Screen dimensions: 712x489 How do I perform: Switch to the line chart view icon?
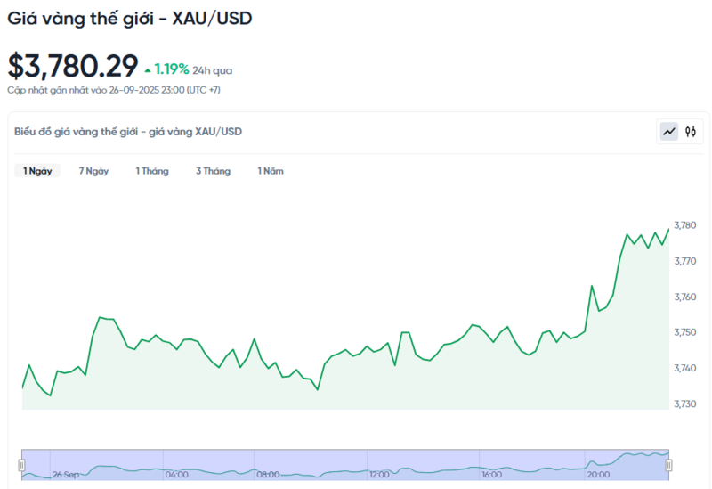click(668, 132)
